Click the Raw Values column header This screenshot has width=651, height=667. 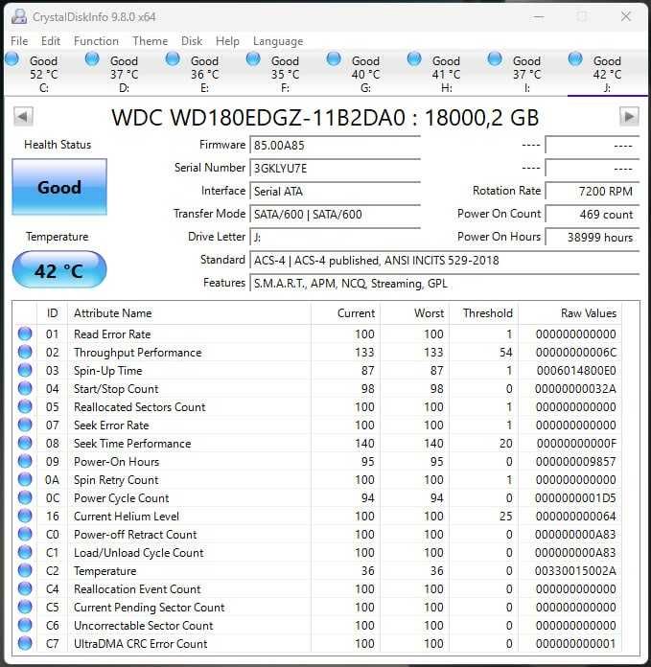pyautogui.click(x=570, y=313)
